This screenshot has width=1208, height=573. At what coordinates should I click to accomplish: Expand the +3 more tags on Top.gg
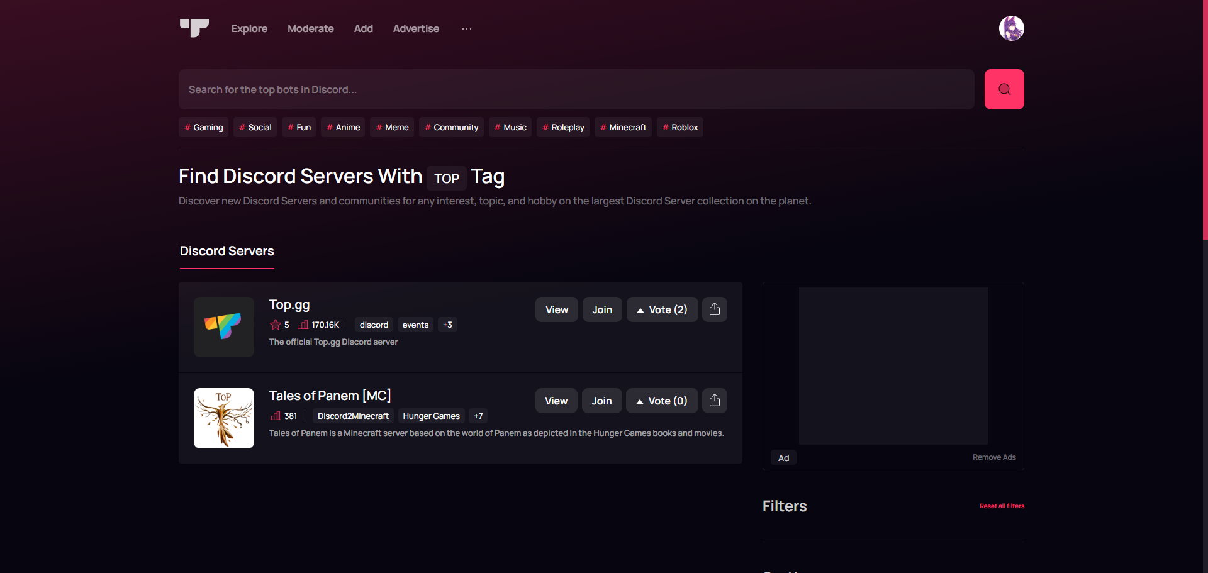(447, 325)
